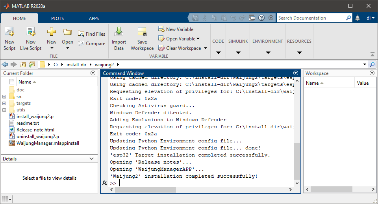Open Workspace panel actions menu

(372, 73)
